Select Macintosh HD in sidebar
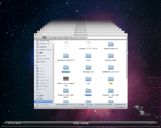The width and height of the screenshot is (161, 128). 43,101
